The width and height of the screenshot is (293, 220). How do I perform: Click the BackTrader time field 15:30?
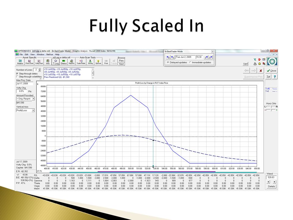click(199, 57)
